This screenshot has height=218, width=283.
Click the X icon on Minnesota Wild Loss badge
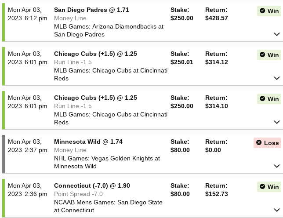pos(259,143)
